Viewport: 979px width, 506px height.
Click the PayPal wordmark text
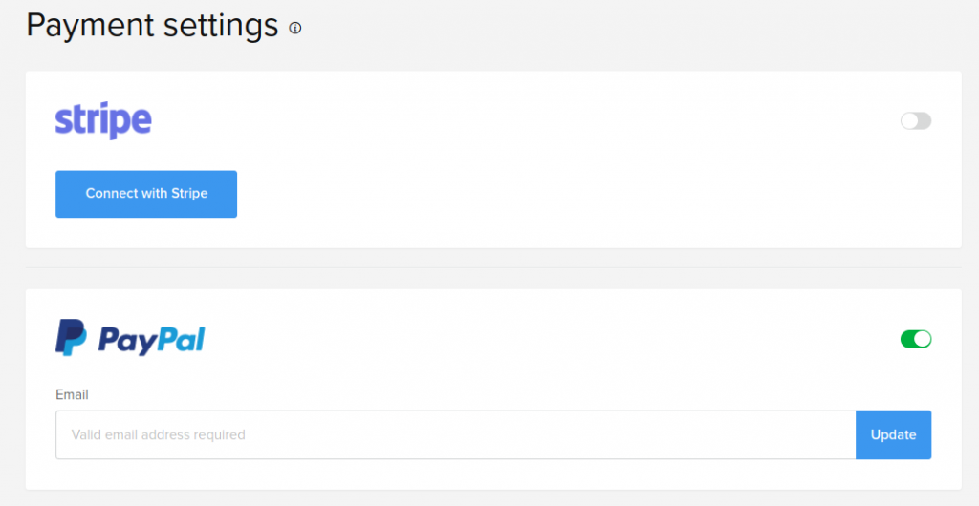[x=151, y=340]
